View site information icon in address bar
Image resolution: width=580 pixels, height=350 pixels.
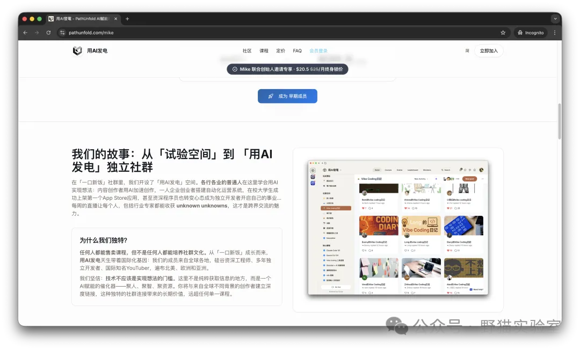click(62, 33)
